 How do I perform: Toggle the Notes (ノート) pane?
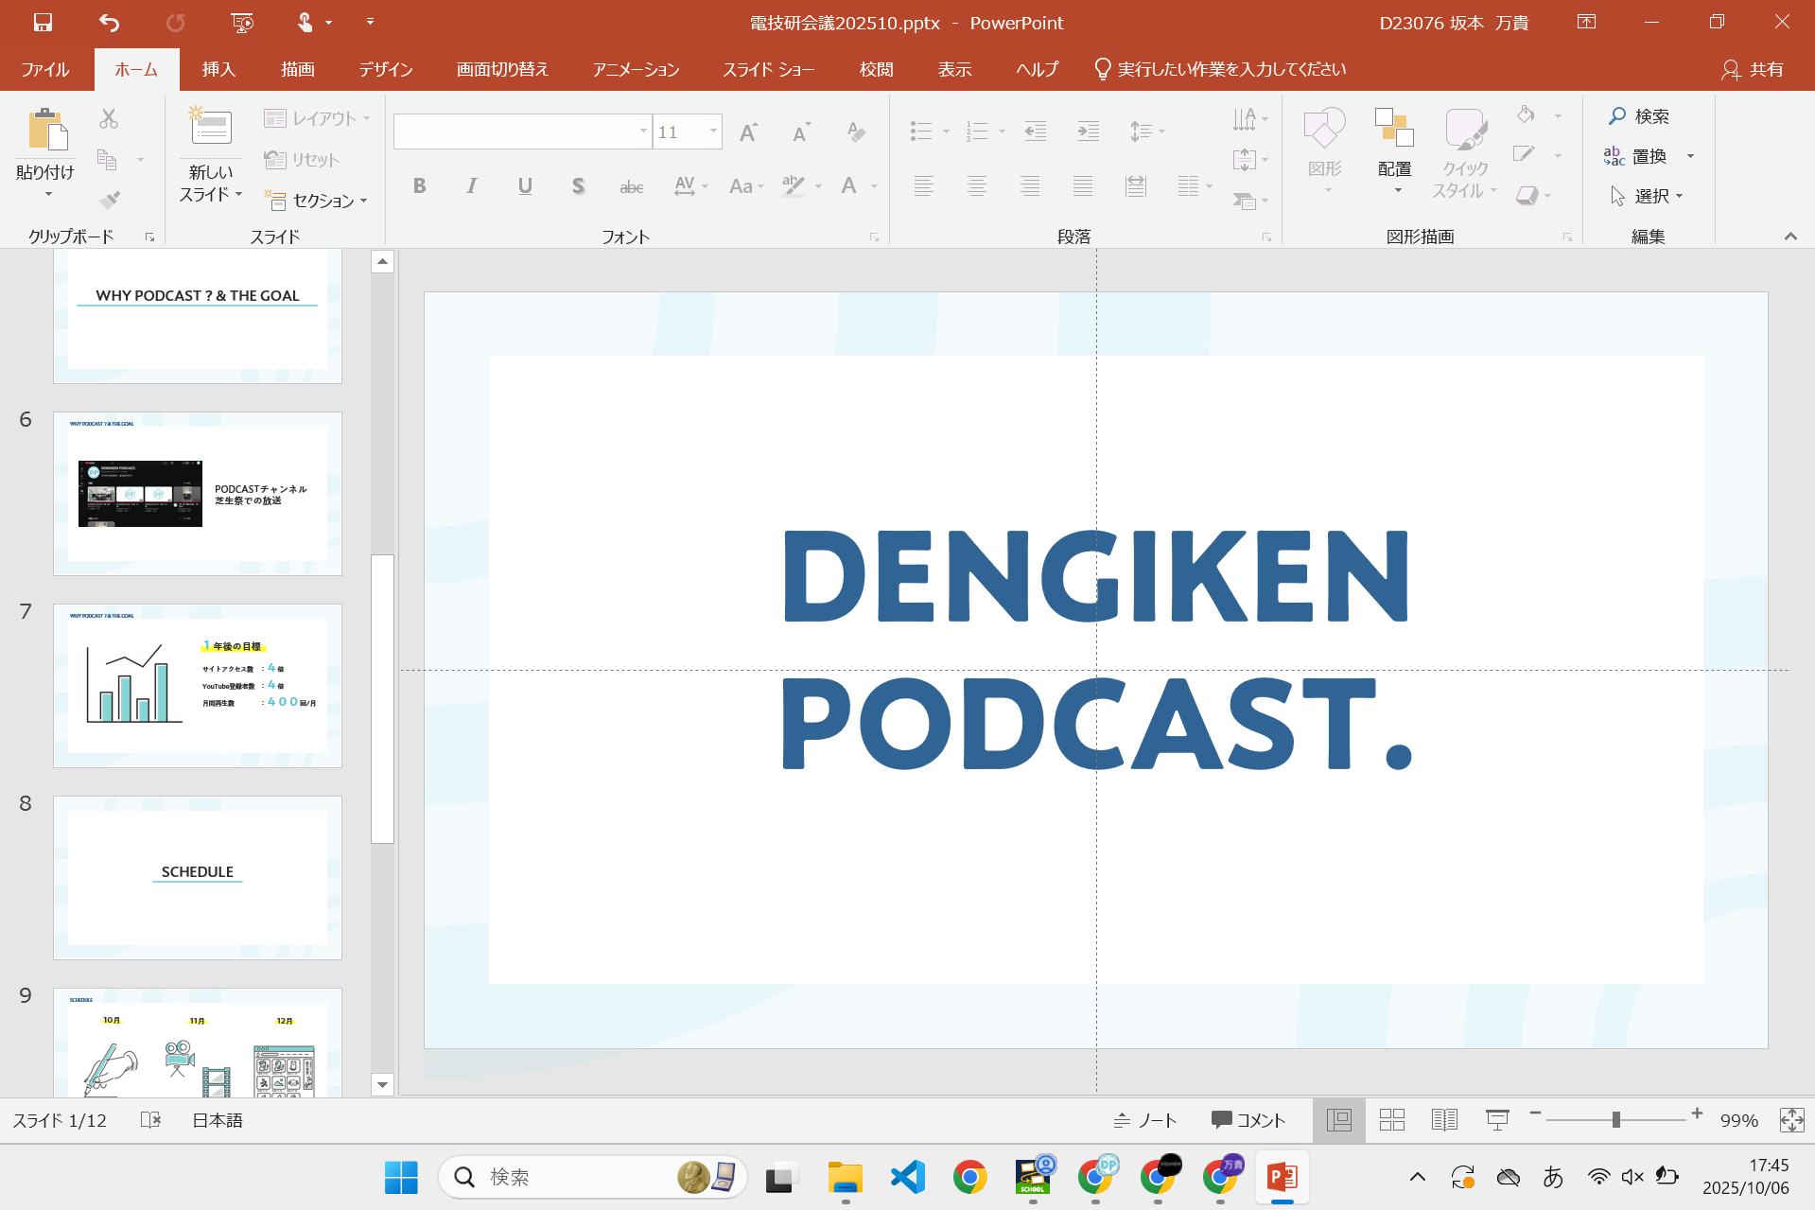tap(1145, 1120)
